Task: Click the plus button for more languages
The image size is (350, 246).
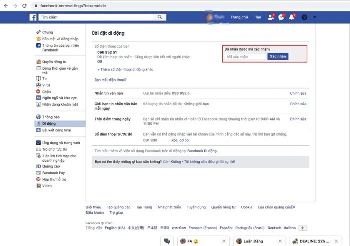Action: [x=303, y=228]
